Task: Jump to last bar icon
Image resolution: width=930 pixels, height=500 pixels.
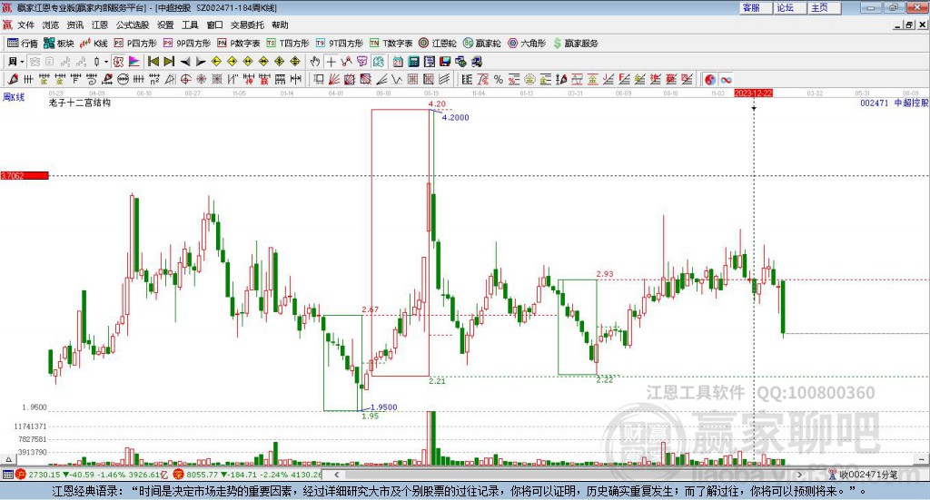Action: coord(169,62)
